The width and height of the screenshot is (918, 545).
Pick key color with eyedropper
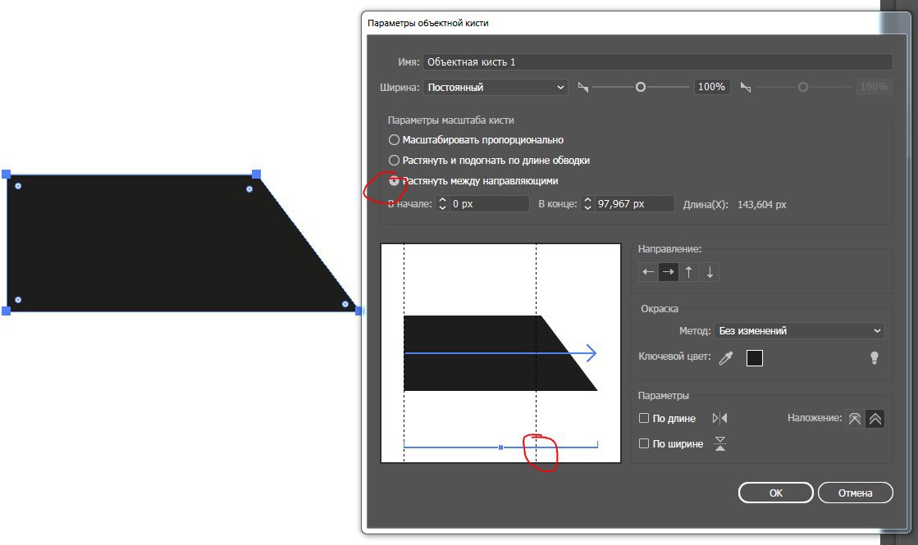726,358
